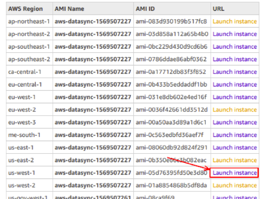261x199 pixels.
Task: Open Launch instance link for us-west-1
Action: [235, 173]
